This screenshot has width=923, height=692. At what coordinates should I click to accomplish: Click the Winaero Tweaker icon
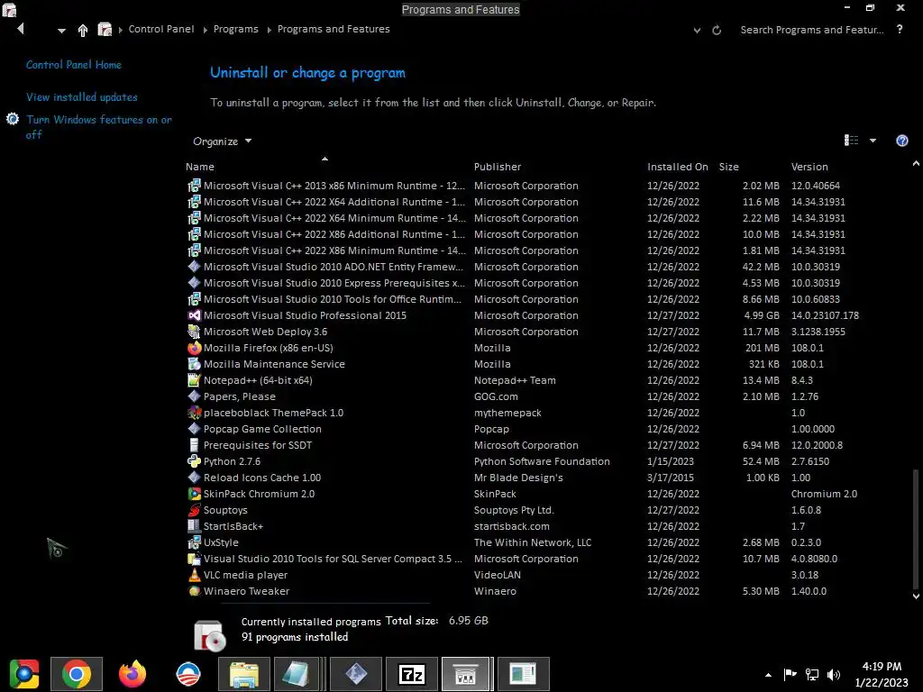(x=195, y=591)
